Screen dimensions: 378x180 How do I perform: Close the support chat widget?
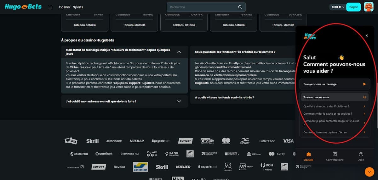coord(367,36)
